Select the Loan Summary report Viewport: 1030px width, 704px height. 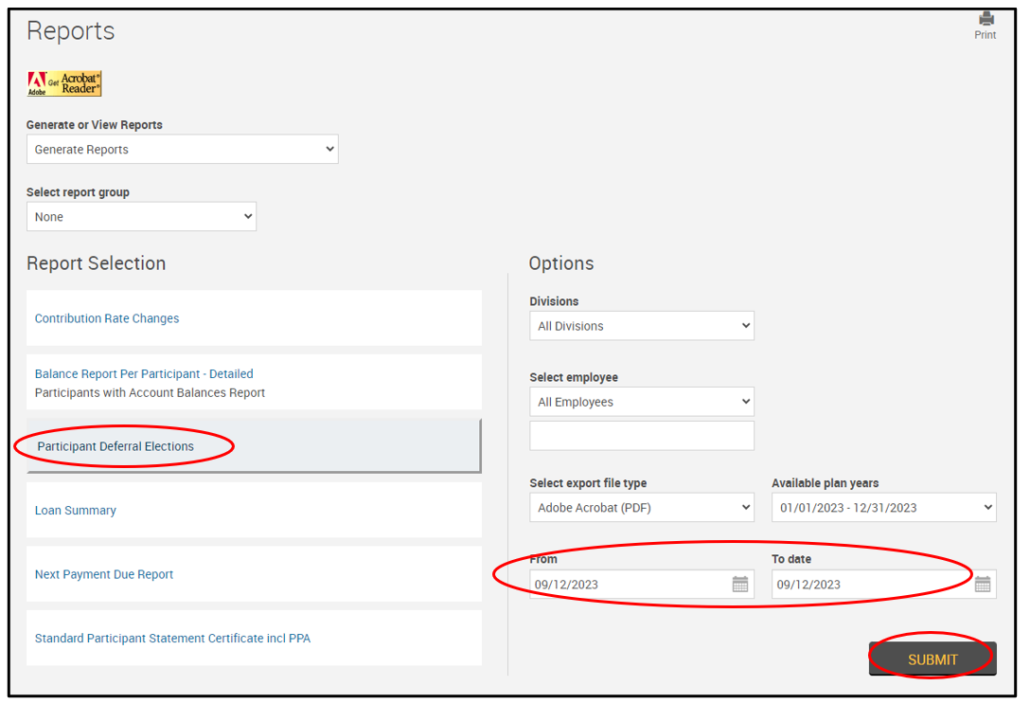pyautogui.click(x=76, y=511)
